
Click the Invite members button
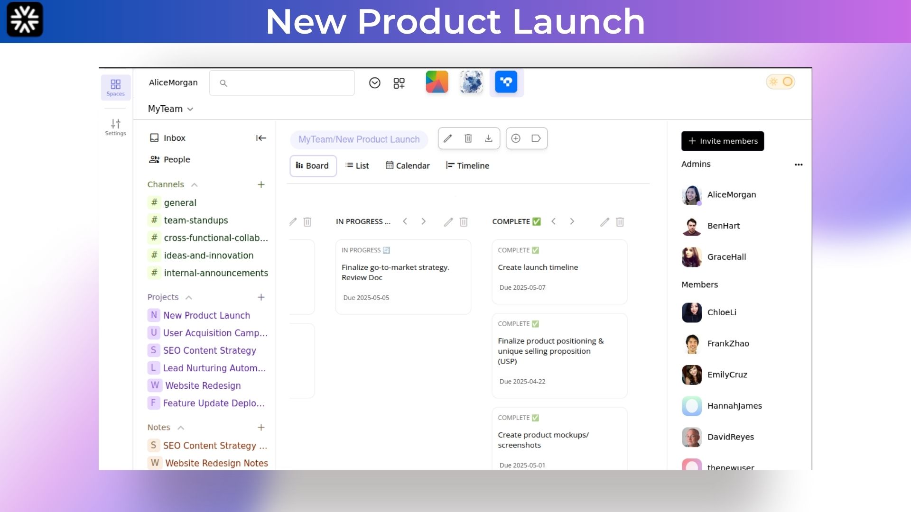click(x=722, y=141)
